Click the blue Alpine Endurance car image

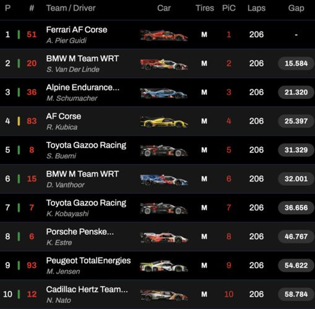point(164,93)
